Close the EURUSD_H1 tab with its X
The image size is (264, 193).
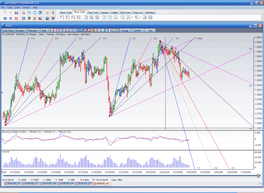pyautogui.click(x=95, y=184)
